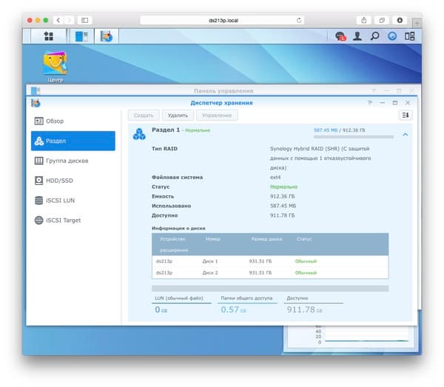Open the DSM main menu grid icon

coord(48,36)
